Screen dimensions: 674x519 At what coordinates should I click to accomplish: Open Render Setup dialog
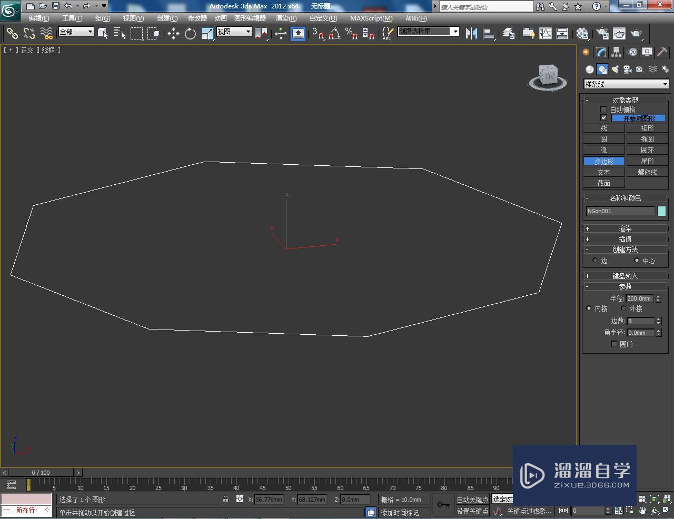[x=602, y=33]
